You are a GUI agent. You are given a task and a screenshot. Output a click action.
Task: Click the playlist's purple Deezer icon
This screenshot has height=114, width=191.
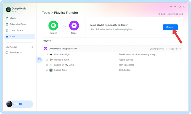tap(46, 49)
